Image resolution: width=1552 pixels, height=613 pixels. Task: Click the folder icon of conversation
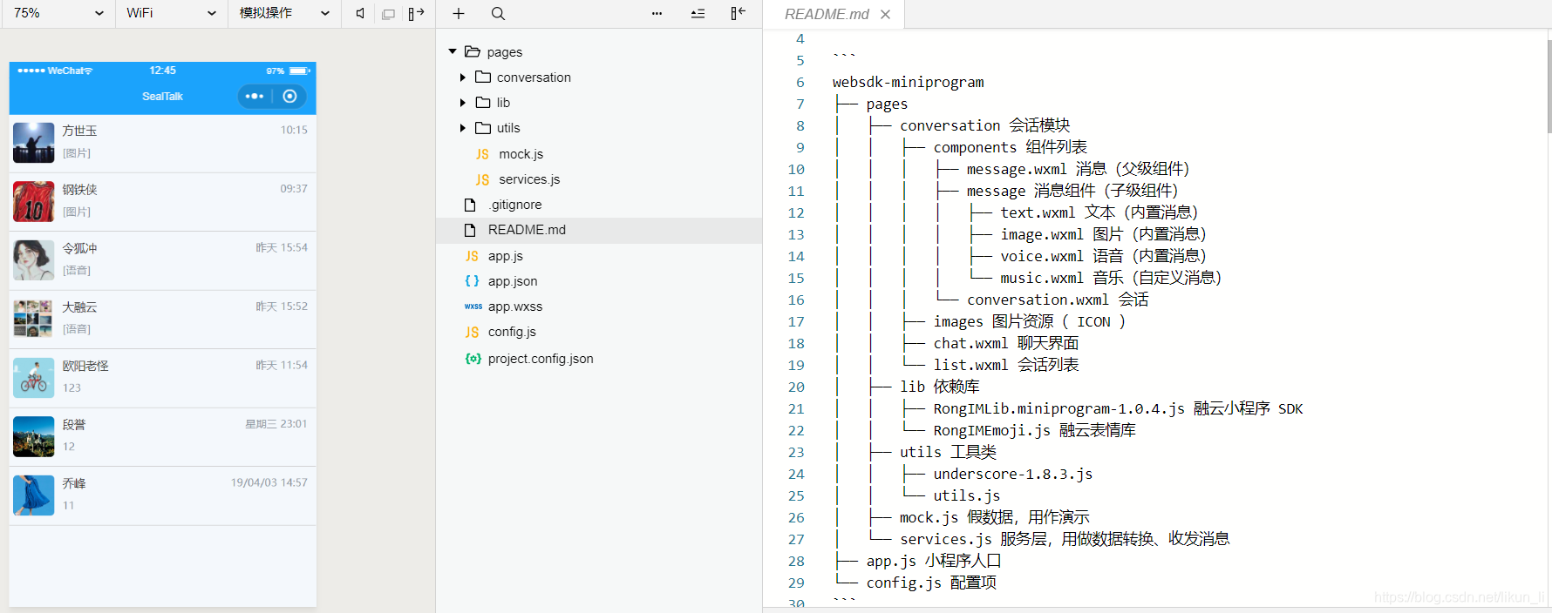[483, 77]
